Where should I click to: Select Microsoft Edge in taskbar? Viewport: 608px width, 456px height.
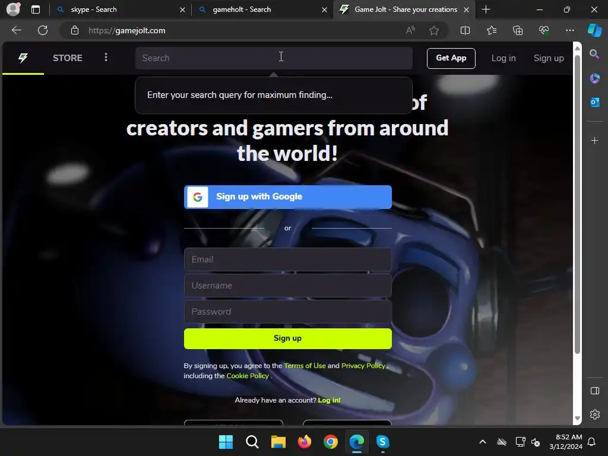pyautogui.click(x=357, y=442)
